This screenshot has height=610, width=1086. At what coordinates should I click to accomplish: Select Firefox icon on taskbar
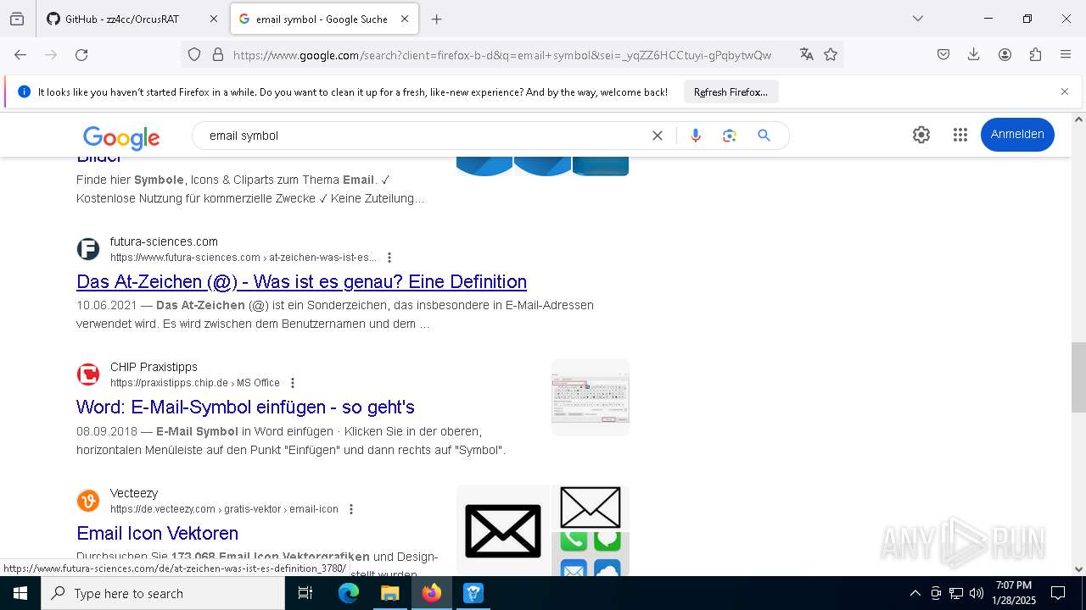tap(431, 593)
